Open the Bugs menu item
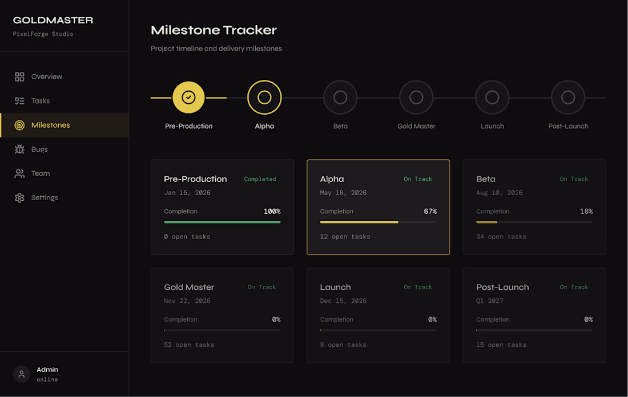The height and width of the screenshot is (397, 628). click(65, 149)
